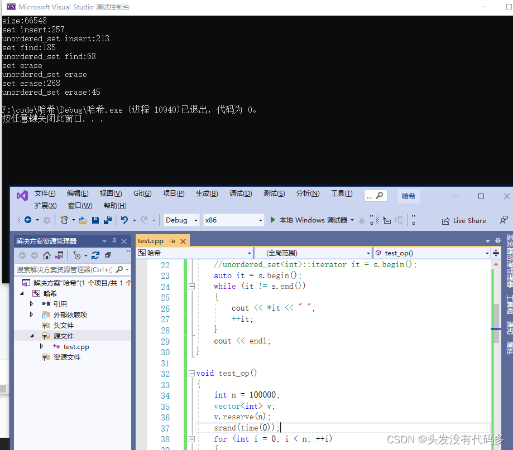Expand the 引用 node in the tree
Image resolution: width=513 pixels, height=450 pixels.
click(x=31, y=304)
